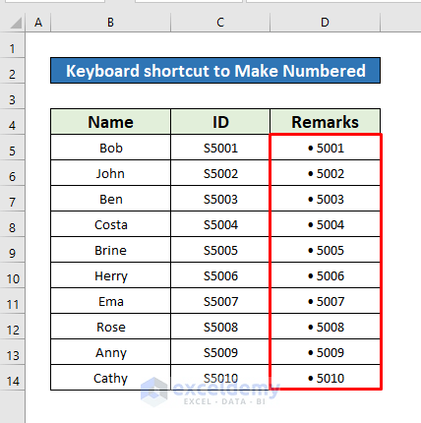Screen dimensions: 421x423
Task: Click ID cell 'S5006'
Action: coord(220,275)
